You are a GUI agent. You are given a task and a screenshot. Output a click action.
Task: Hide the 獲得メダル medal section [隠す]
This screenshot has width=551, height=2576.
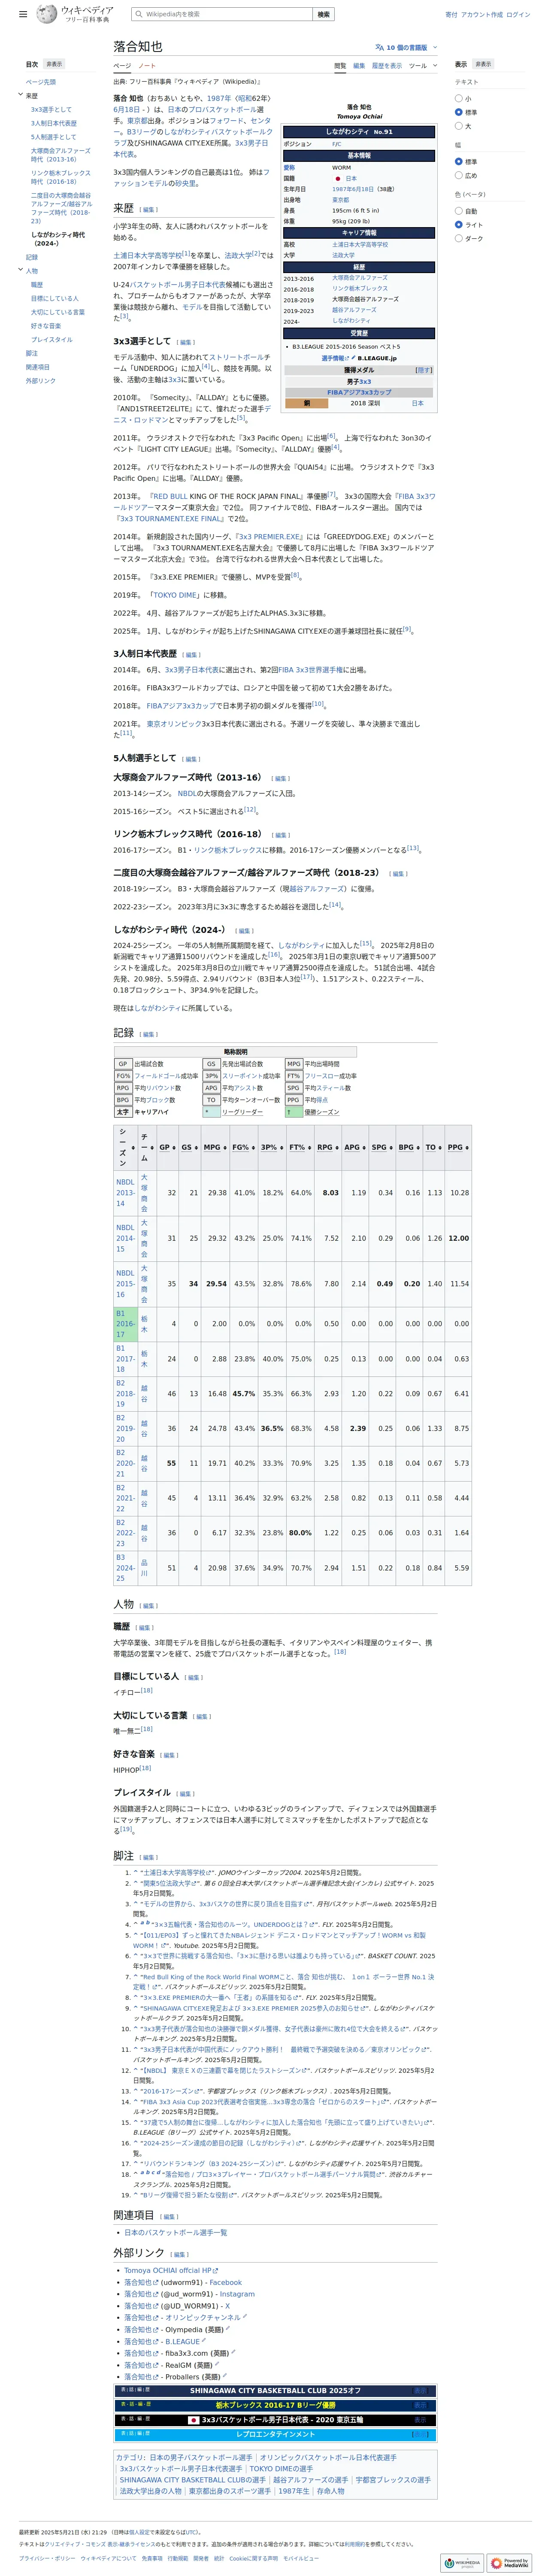click(423, 370)
